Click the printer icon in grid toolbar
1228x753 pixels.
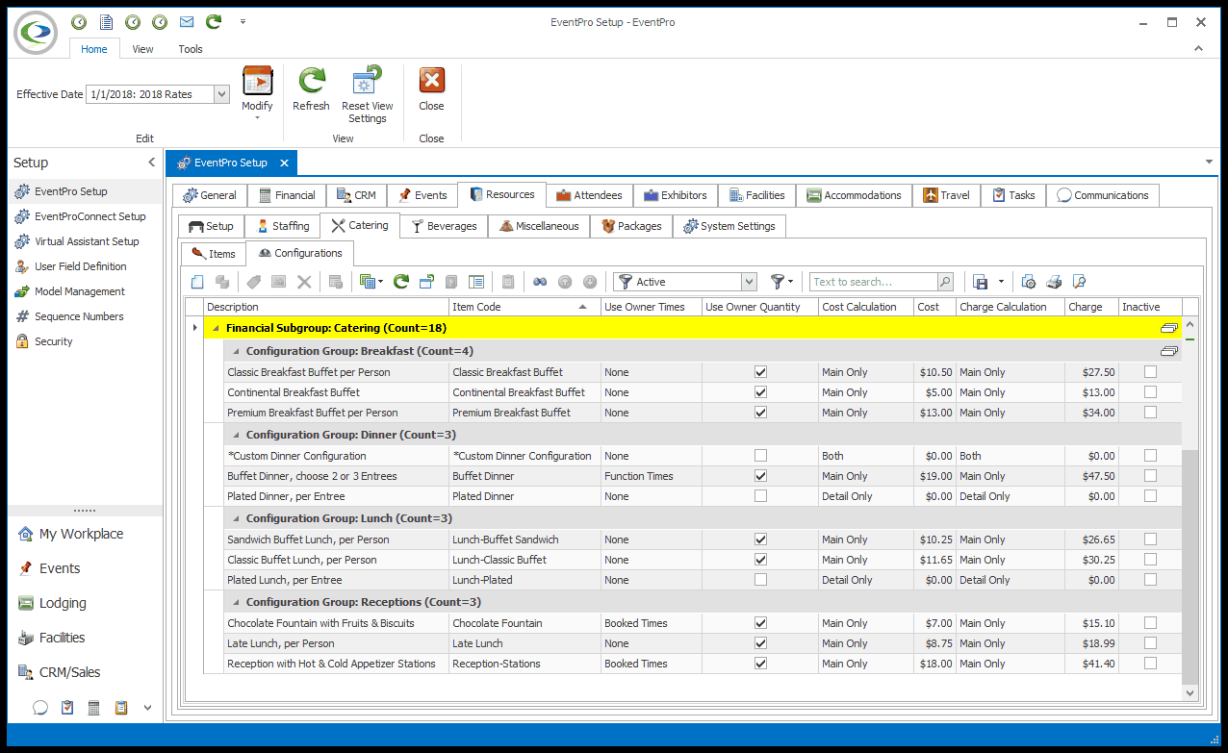coord(1054,282)
